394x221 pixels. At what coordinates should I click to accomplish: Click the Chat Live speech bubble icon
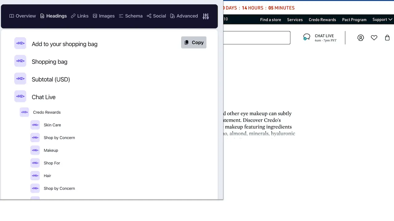click(x=307, y=37)
